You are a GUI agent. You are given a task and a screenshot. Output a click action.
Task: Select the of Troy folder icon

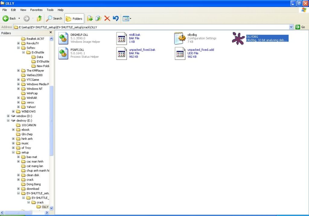pyautogui.click(x=18, y=148)
